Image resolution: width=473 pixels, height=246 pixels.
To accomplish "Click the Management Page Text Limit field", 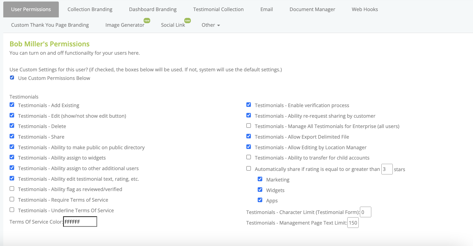I will pos(353,223).
